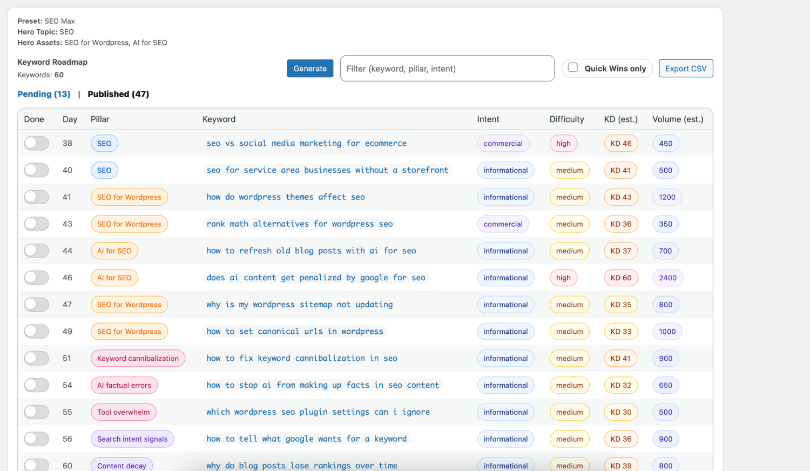Open keyword 'how do wordpress themes affect seo'

285,197
